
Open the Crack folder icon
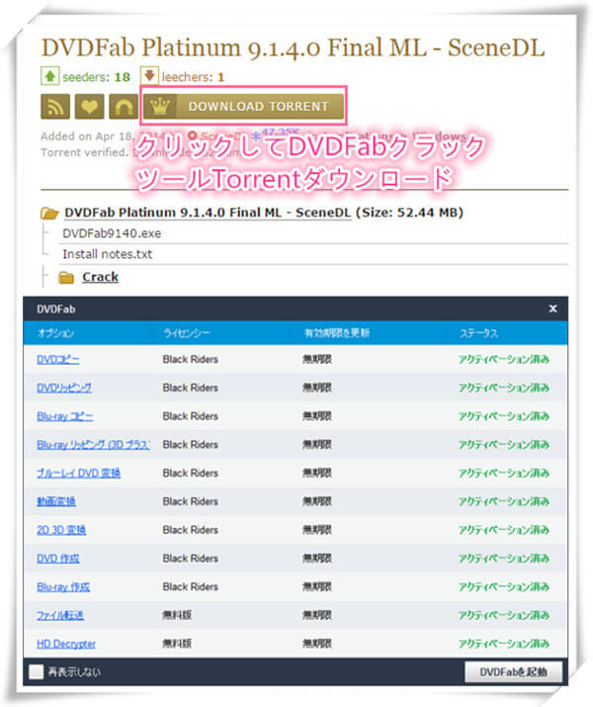coord(66,278)
